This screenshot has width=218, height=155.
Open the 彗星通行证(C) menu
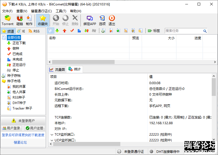[41, 11]
